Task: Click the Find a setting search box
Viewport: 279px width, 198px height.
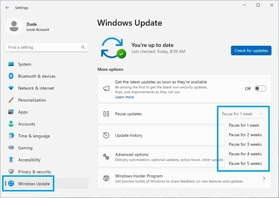Action: coord(43,47)
